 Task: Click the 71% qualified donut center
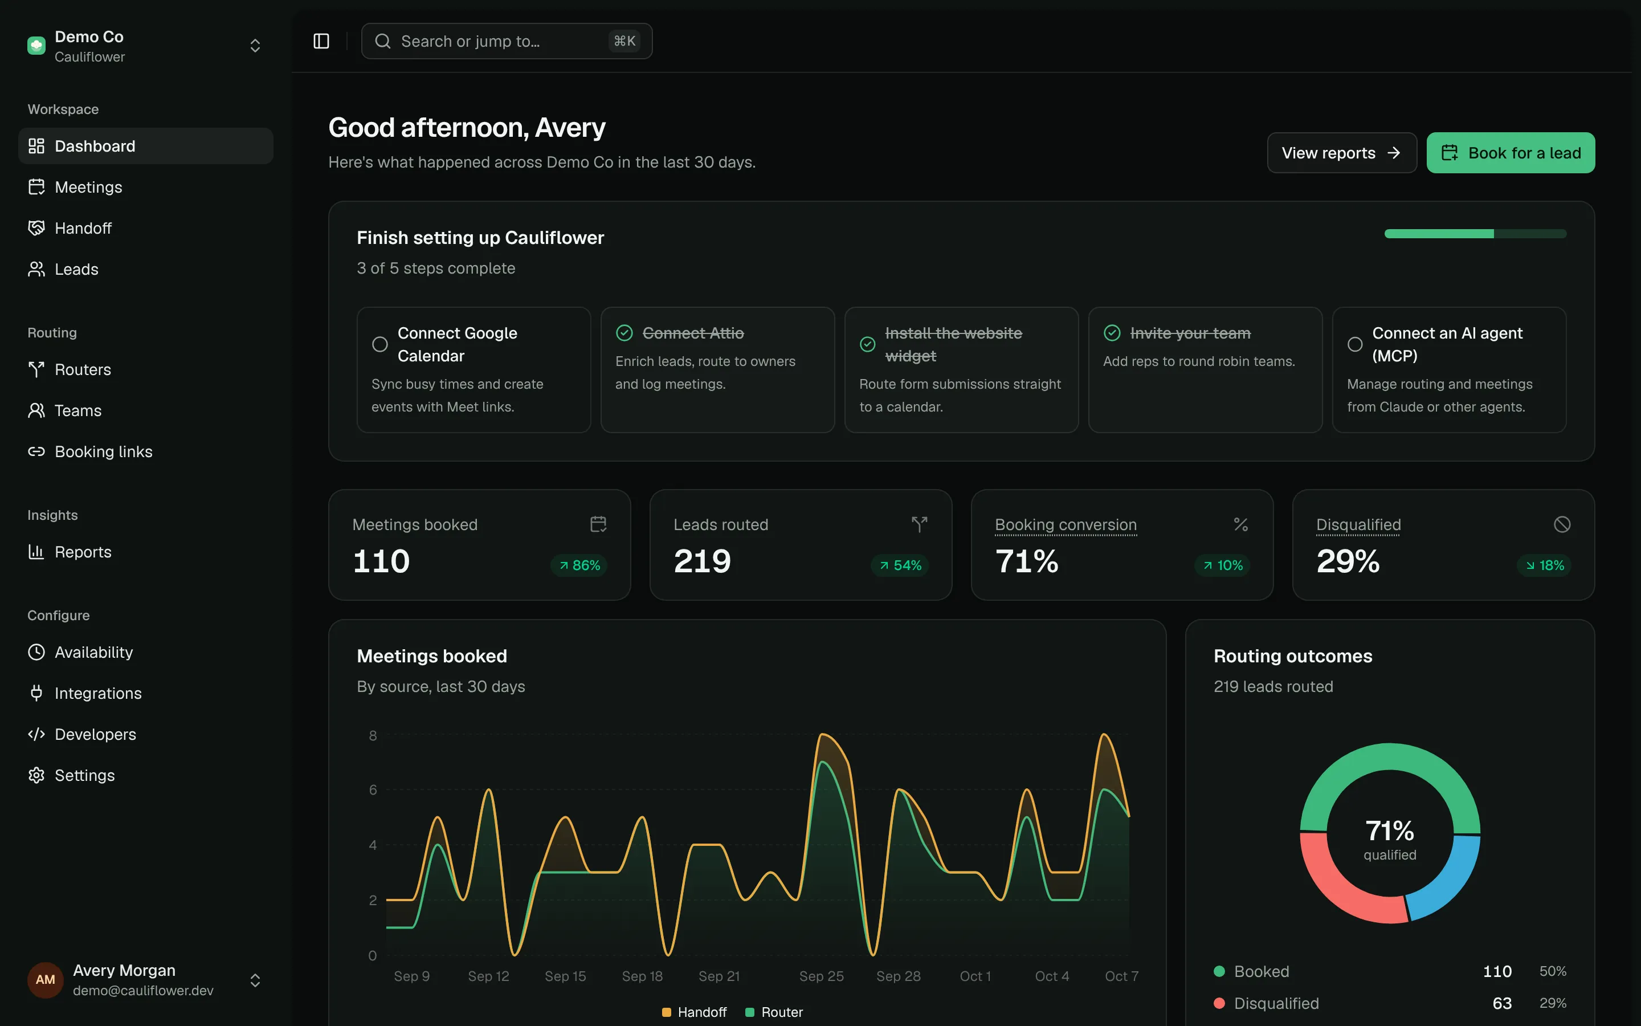pyautogui.click(x=1390, y=840)
